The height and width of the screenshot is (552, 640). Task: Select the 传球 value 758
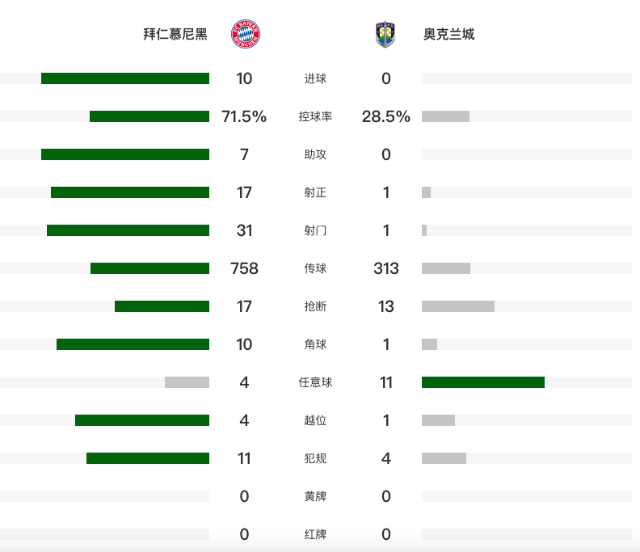click(x=244, y=268)
